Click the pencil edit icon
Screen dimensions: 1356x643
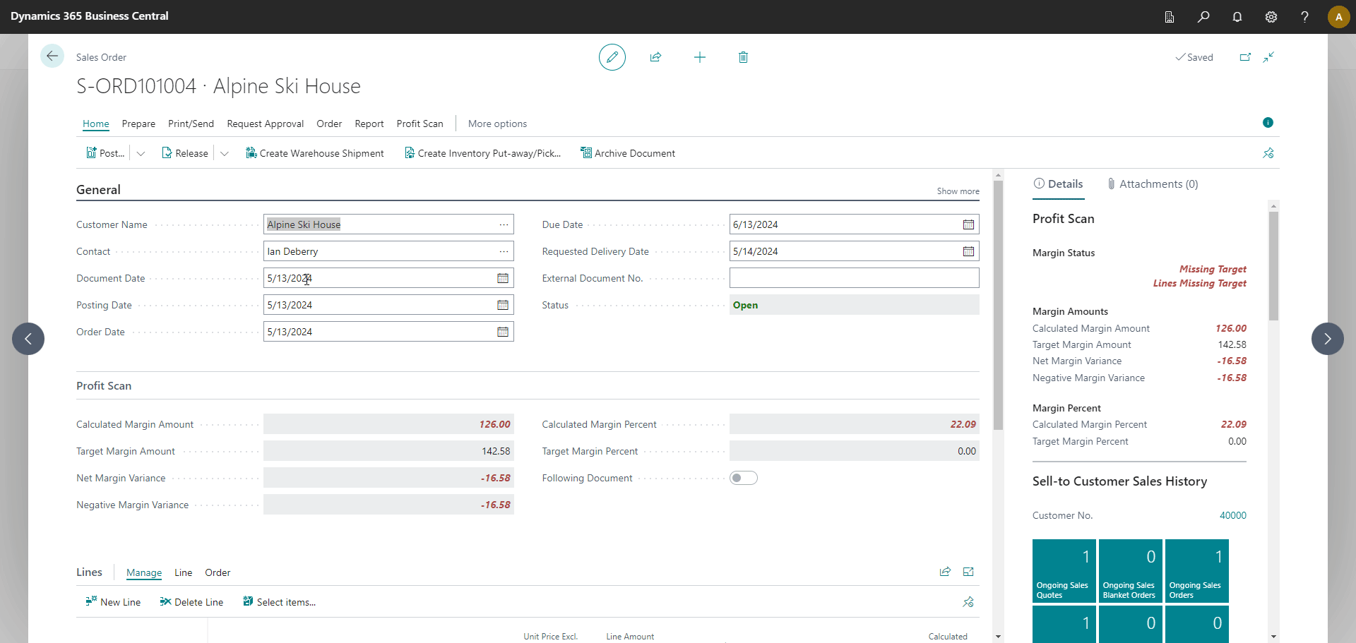coord(612,57)
